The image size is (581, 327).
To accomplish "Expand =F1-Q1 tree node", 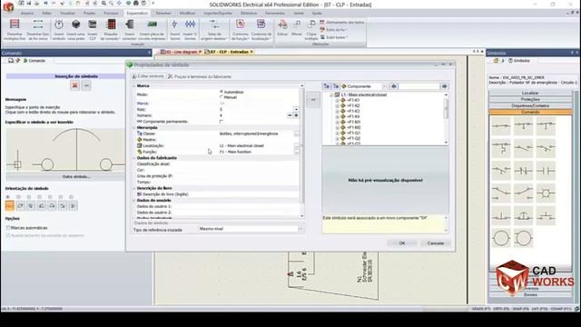I will 337,134.
